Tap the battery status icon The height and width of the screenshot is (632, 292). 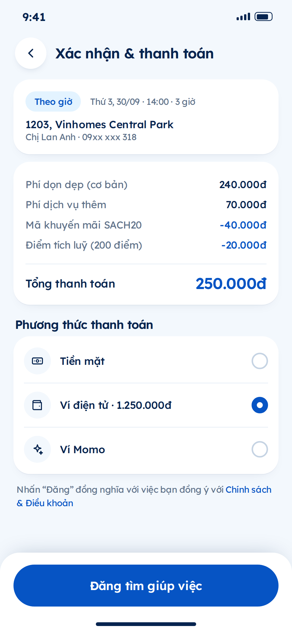pyautogui.click(x=264, y=17)
